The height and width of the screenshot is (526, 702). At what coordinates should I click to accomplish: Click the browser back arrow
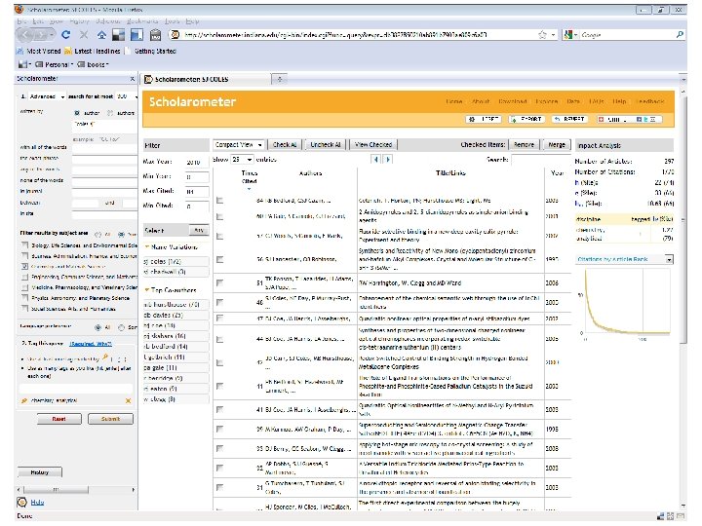[x=26, y=34]
